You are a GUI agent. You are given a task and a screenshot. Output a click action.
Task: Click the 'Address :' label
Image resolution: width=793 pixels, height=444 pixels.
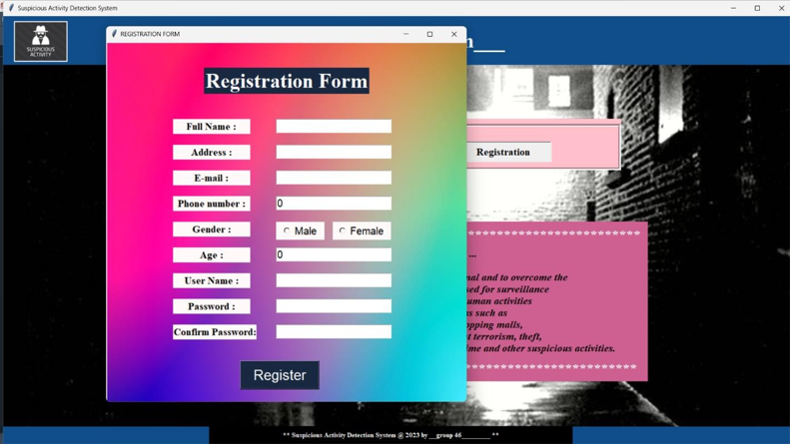coord(212,153)
